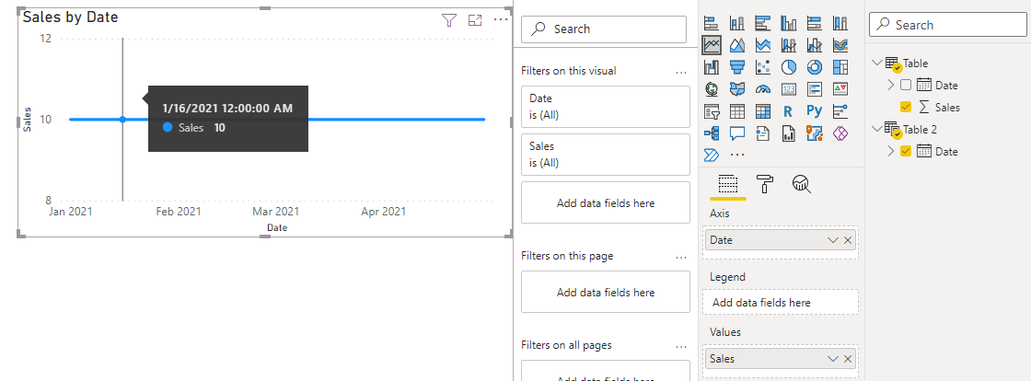The image size is (1031, 381).
Task: Select the stacked bar chart visual
Action: pyautogui.click(x=711, y=24)
